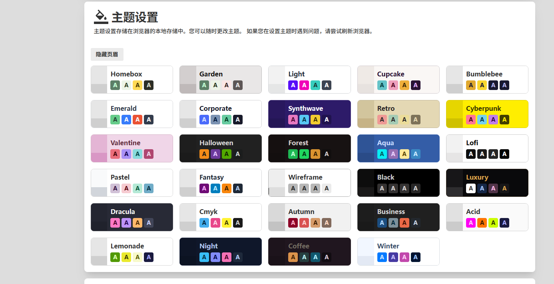Click the purple swatch in the Cyberpunk card
Viewport: 554px width, 284px height.
(x=493, y=120)
